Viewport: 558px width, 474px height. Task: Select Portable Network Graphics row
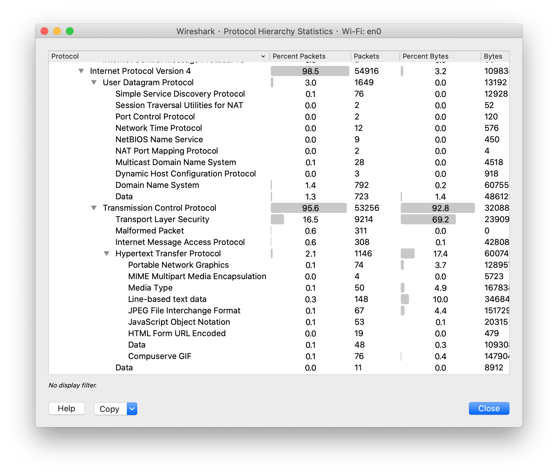pos(279,265)
